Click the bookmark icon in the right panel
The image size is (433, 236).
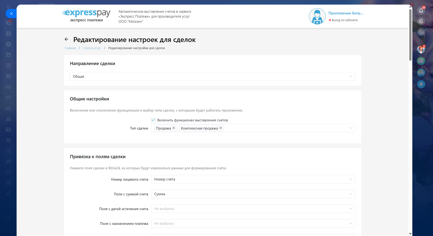tap(421, 84)
